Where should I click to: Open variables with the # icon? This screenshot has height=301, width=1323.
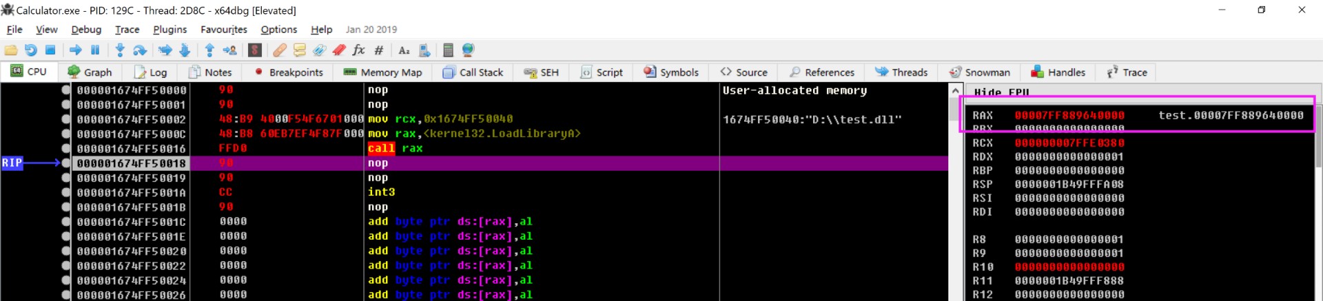tap(379, 50)
